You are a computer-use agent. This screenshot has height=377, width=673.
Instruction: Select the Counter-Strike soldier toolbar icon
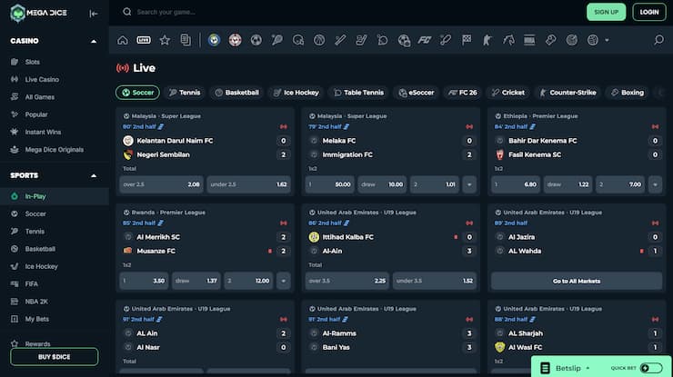487,40
